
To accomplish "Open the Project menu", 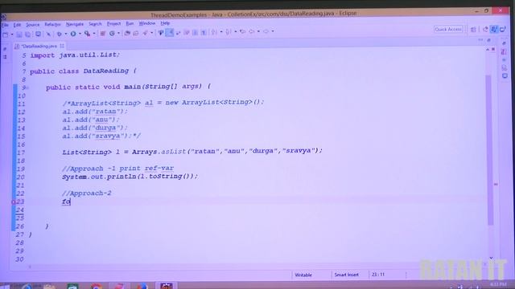I will 113,24.
